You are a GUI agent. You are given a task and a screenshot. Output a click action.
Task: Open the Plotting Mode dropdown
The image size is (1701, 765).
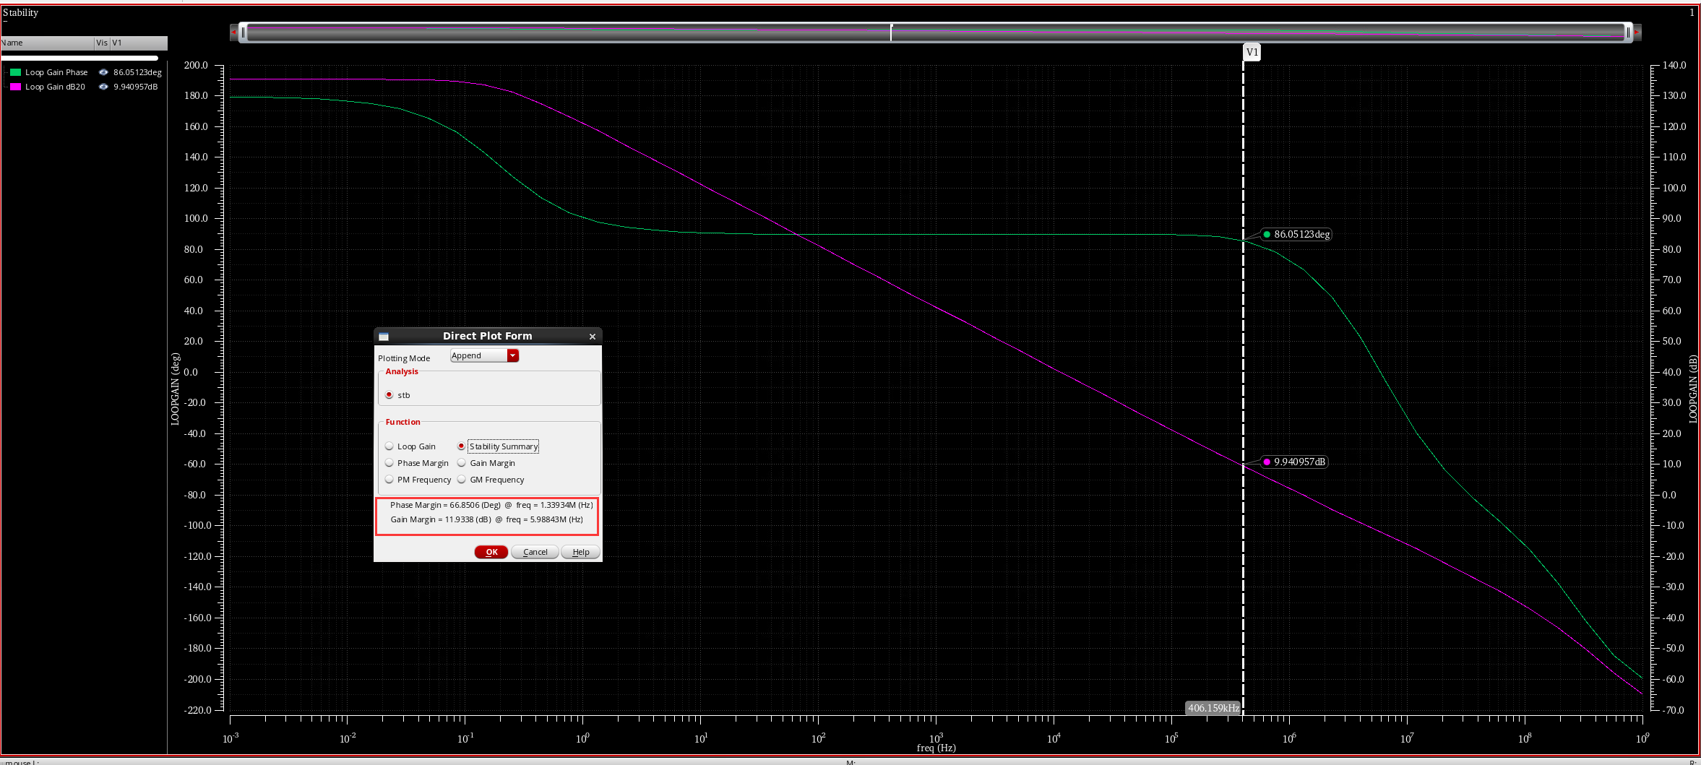click(x=512, y=355)
